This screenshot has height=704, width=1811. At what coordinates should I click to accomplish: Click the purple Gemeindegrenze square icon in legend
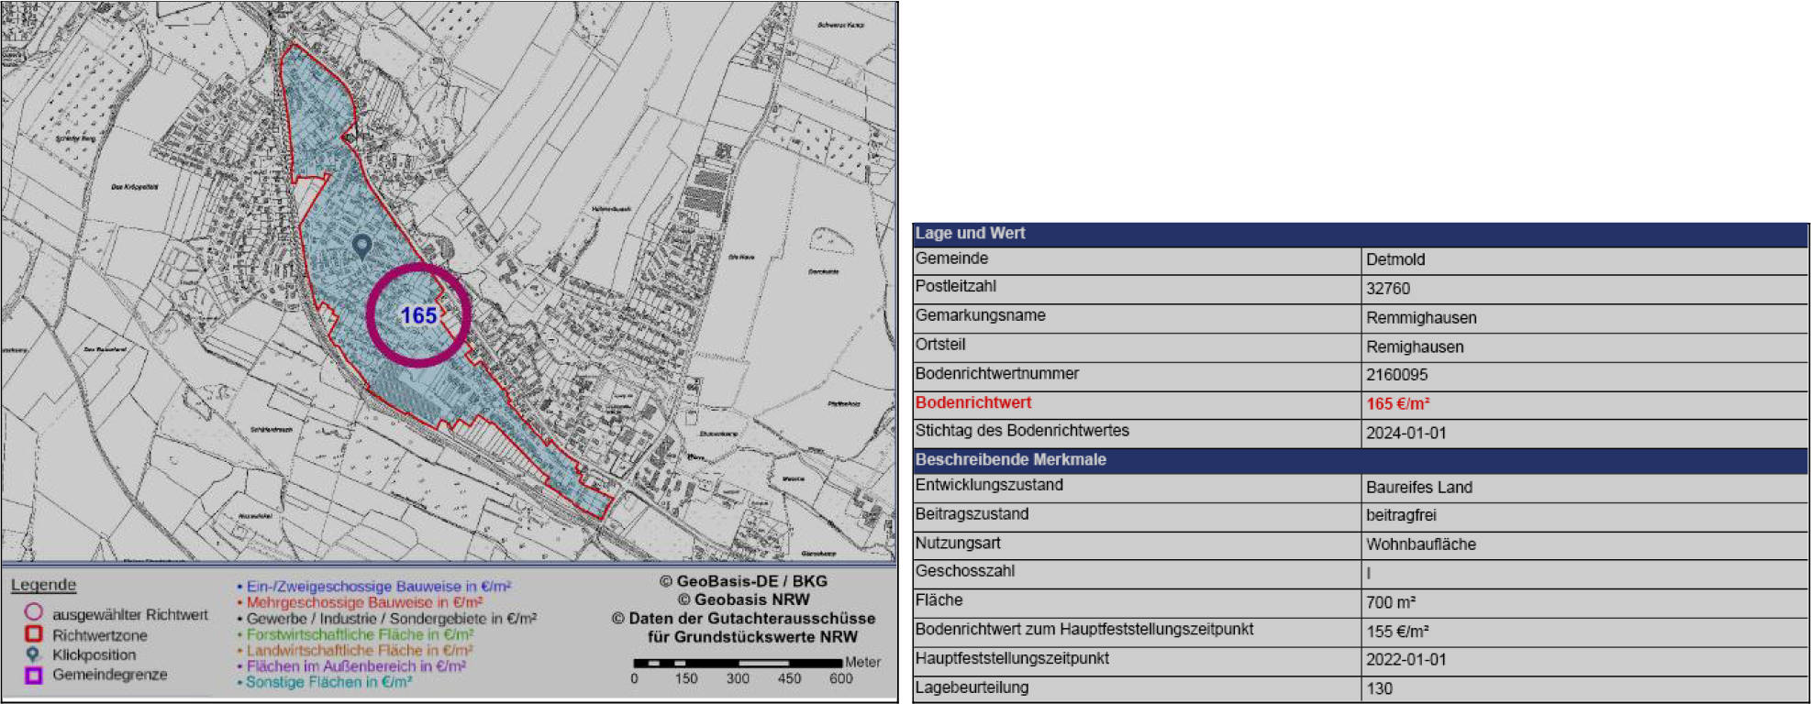(x=33, y=676)
